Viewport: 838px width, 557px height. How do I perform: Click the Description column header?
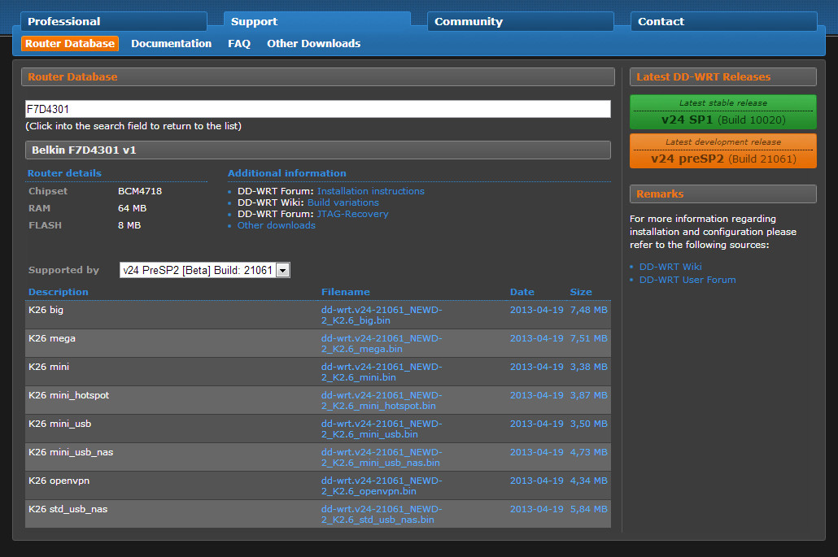coord(59,292)
